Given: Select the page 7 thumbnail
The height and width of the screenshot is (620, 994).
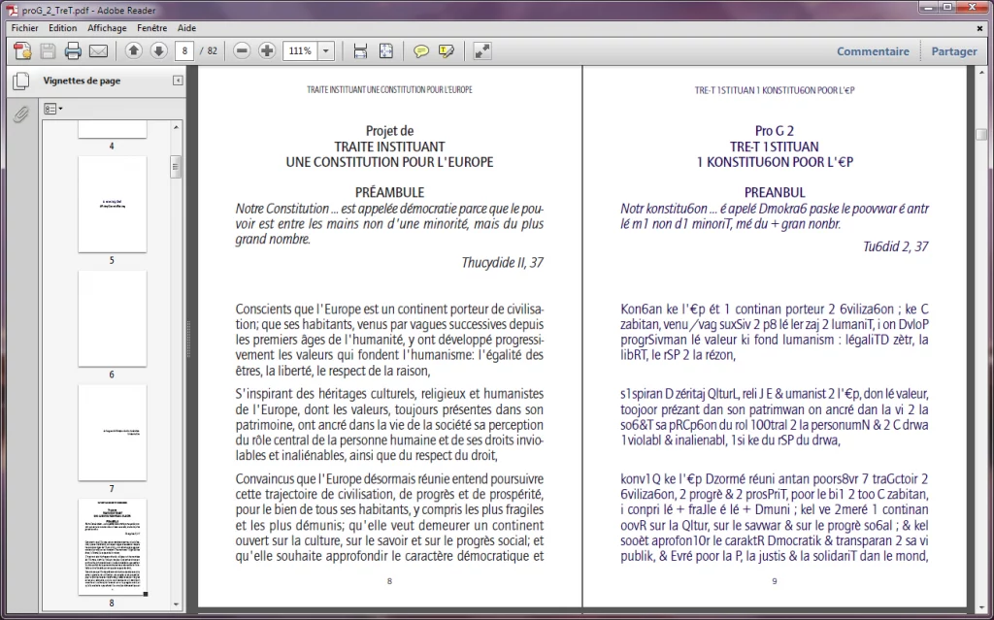Looking at the screenshot, I should [112, 432].
